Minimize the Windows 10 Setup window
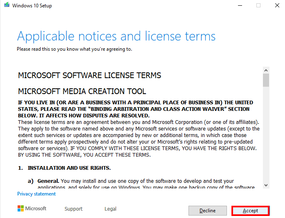 click(x=240, y=5)
